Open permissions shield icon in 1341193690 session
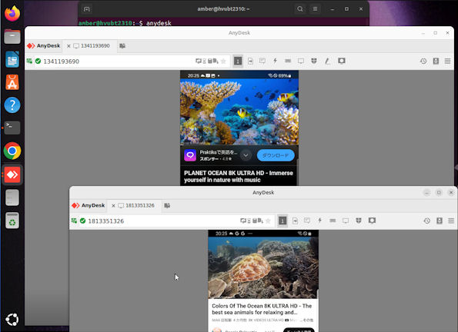 click(x=314, y=61)
